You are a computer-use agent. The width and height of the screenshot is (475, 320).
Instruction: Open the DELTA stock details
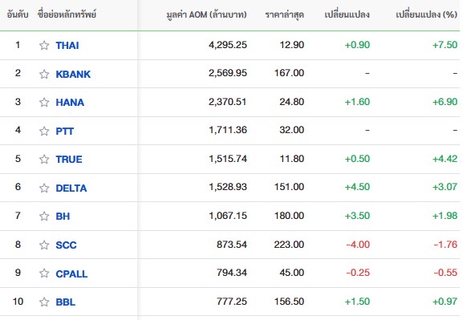pyautogui.click(x=71, y=188)
